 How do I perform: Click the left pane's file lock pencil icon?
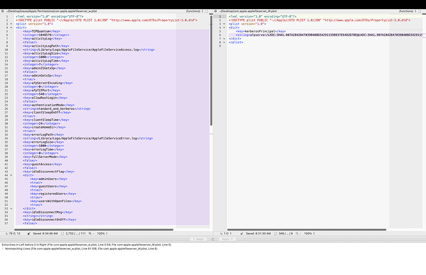pyautogui.click(x=29, y=234)
